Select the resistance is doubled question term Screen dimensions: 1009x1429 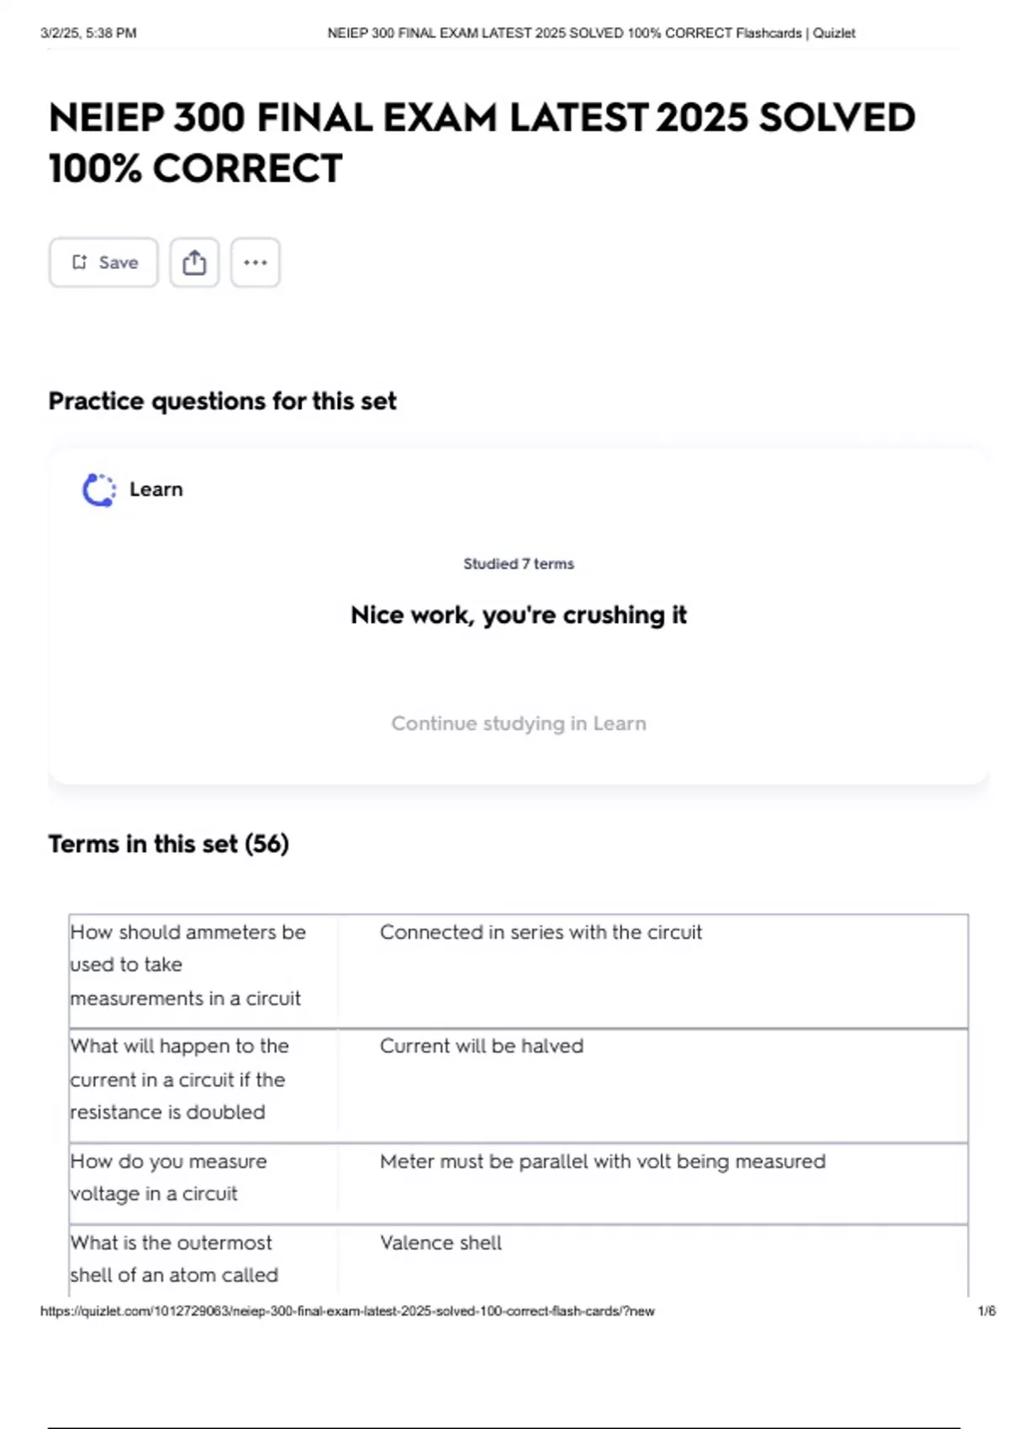[178, 1079]
